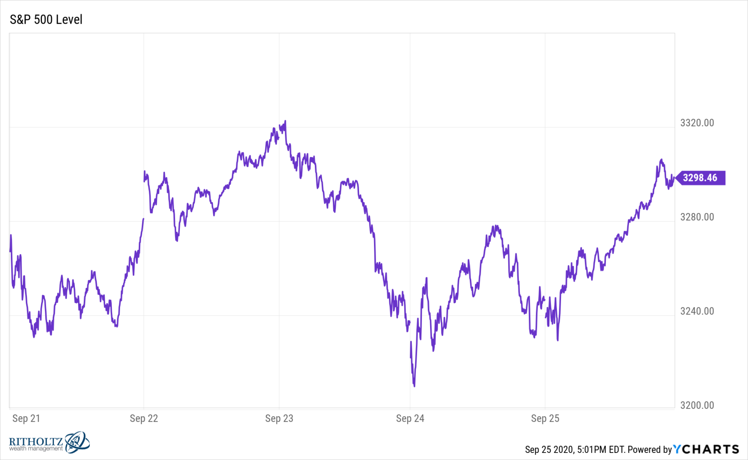This screenshot has width=748, height=460.
Task: Click the Sep 23 date label
Action: (x=279, y=418)
